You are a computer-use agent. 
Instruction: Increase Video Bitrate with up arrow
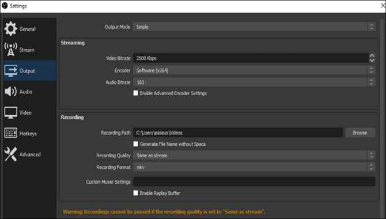(x=372, y=56)
